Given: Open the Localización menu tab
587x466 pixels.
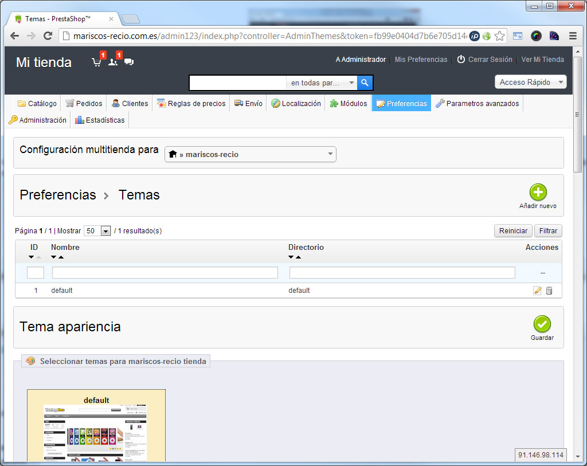Looking at the screenshot, I should (x=296, y=103).
